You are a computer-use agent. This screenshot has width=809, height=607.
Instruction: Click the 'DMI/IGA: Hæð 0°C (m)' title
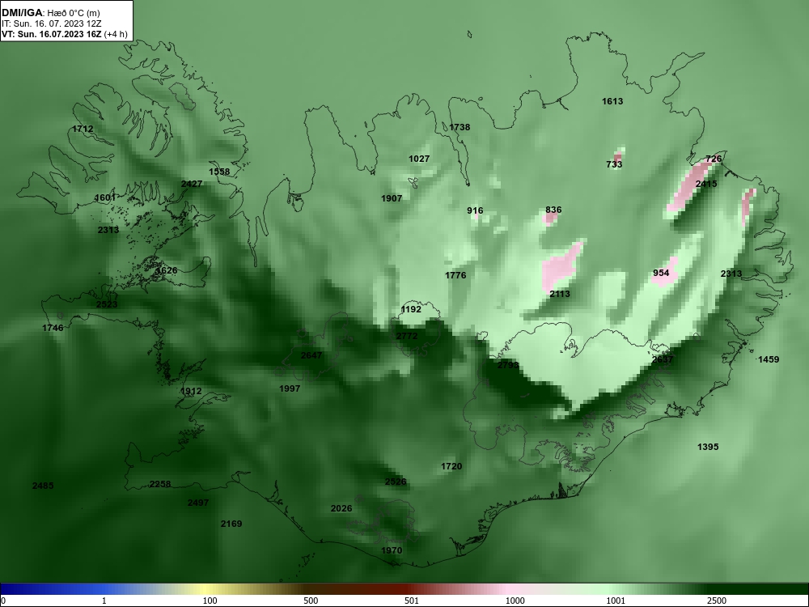[x=50, y=12]
